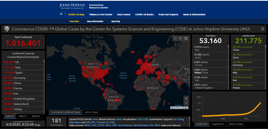Select the View Map sub-tab
Screen dimensions: 268x129
click(x=74, y=21)
